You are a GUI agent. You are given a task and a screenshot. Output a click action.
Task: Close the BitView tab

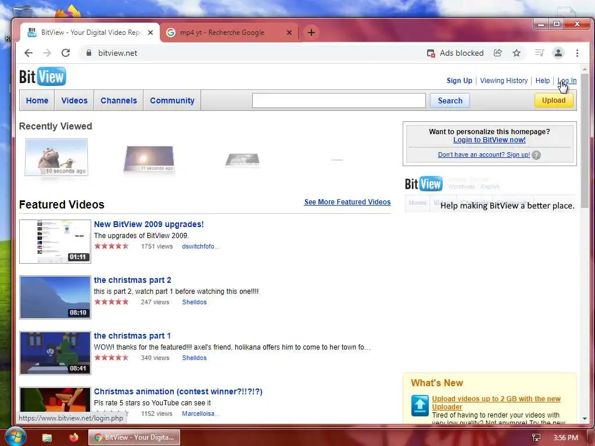(x=150, y=33)
